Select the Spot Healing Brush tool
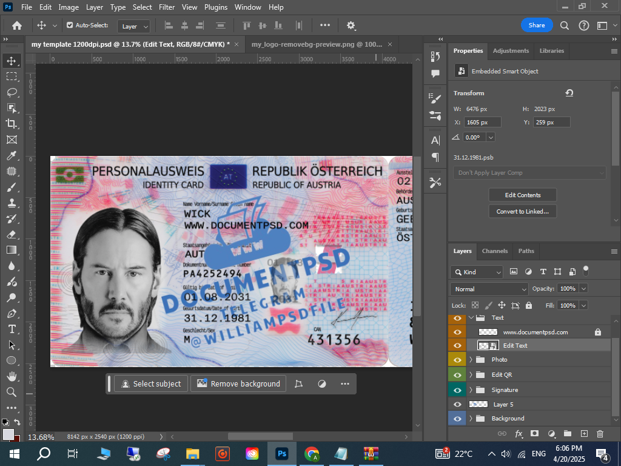 [x=12, y=171]
